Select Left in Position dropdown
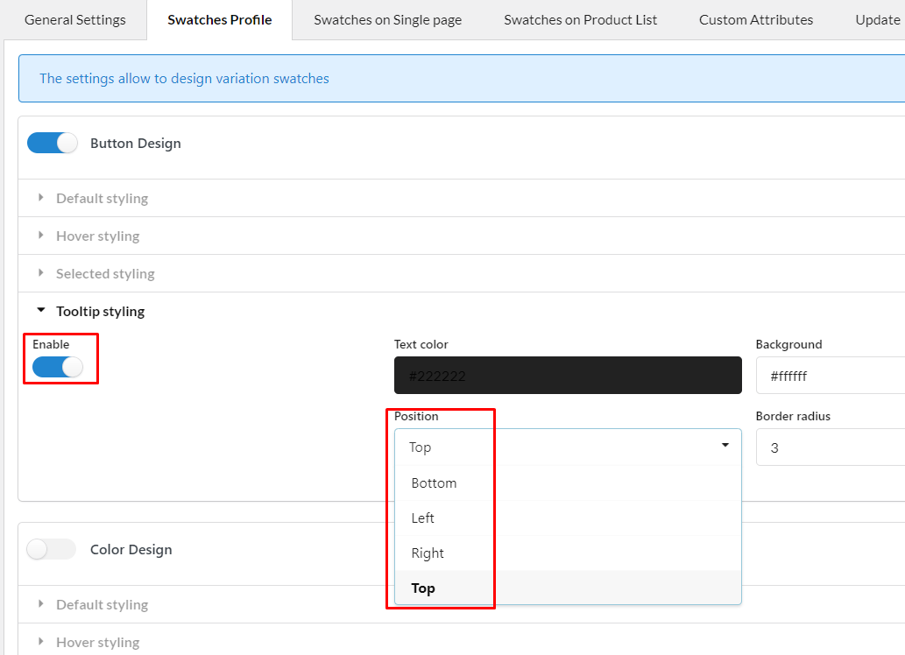905x655 pixels. [568, 518]
